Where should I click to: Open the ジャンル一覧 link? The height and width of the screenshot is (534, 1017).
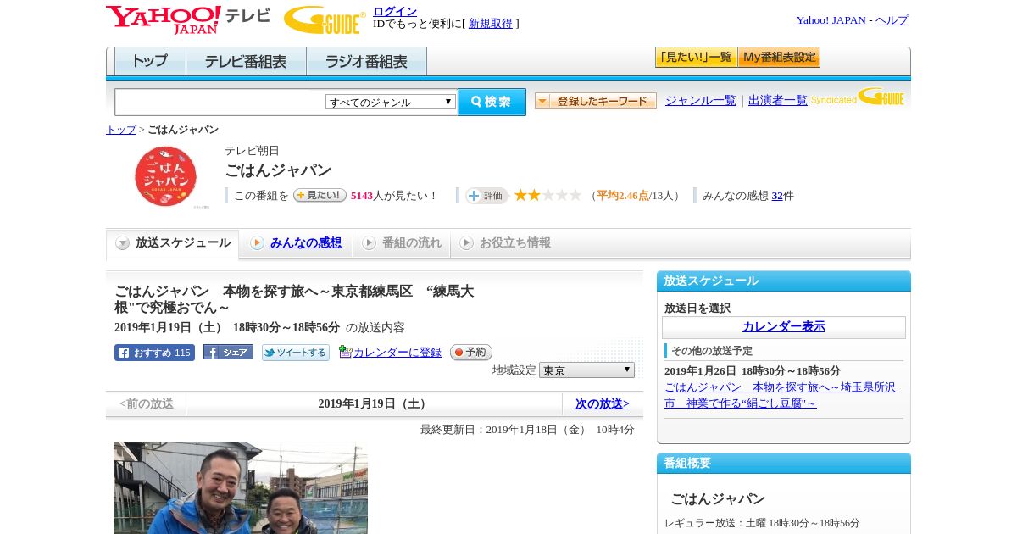(701, 100)
